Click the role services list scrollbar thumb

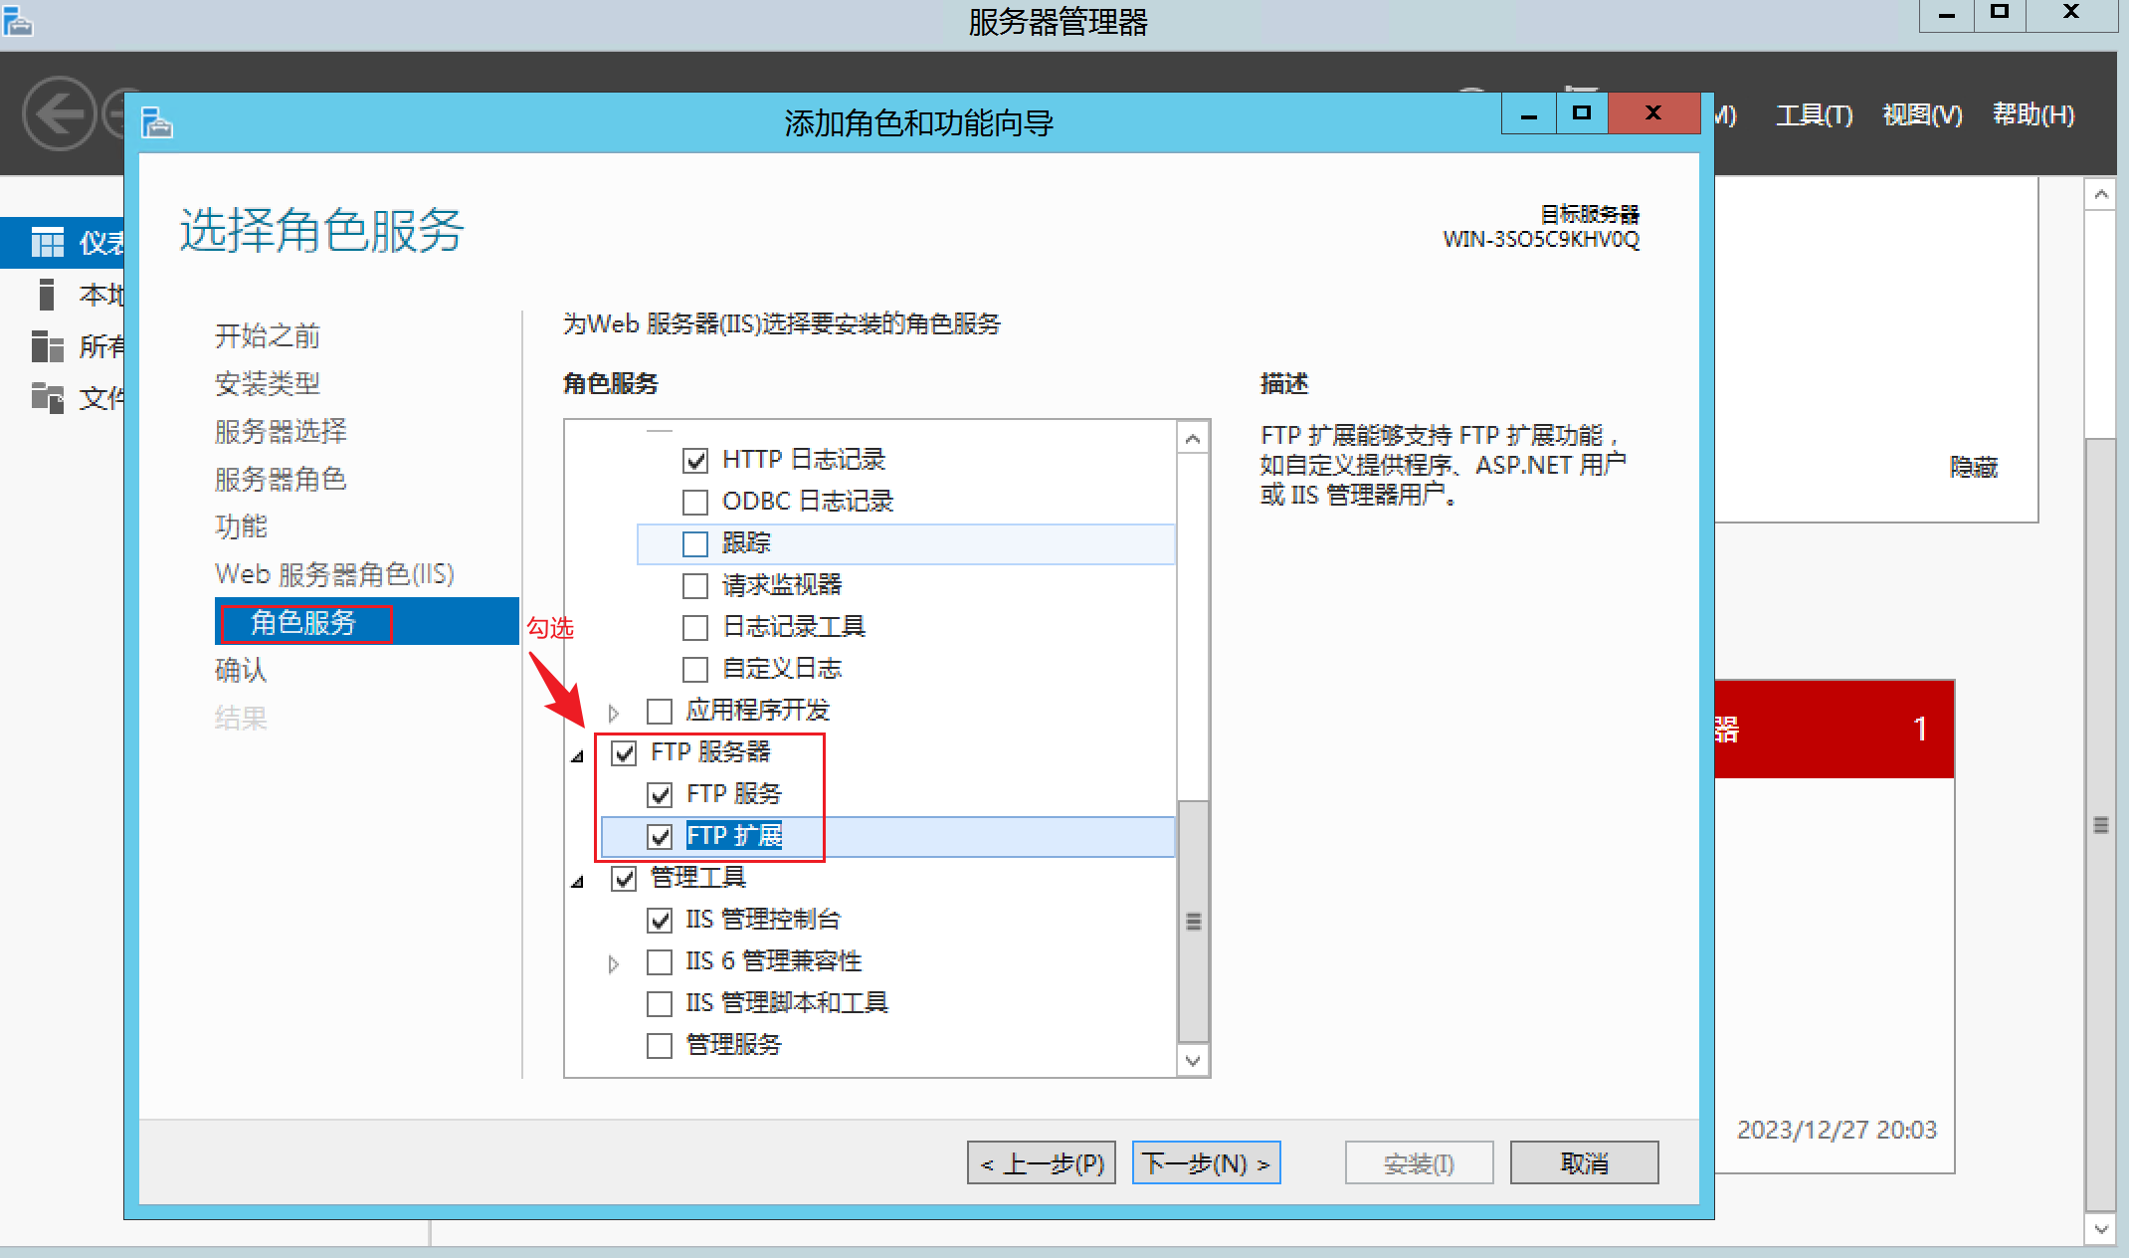(x=1193, y=921)
